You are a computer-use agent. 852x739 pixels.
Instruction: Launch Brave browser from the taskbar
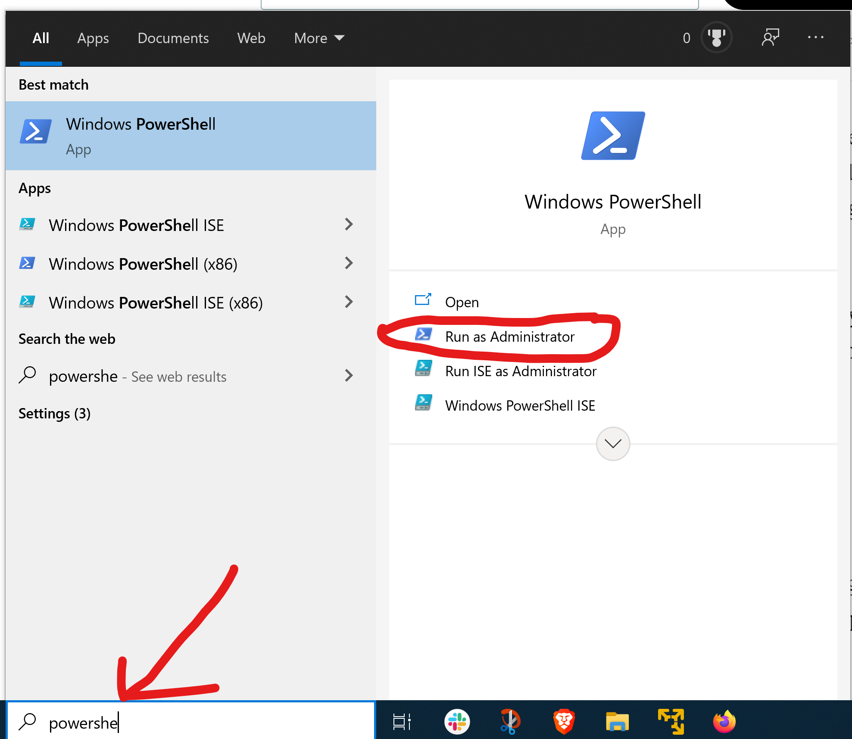click(564, 721)
